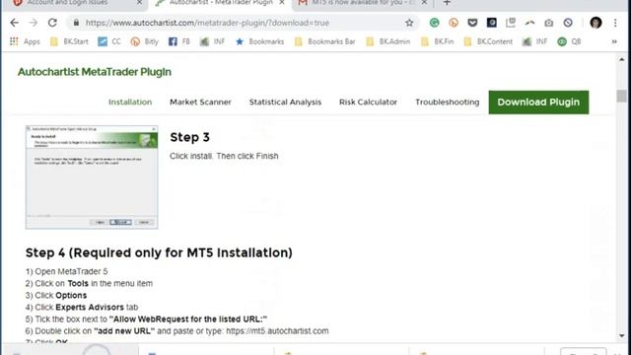Open Chrome three-dot menu
631x355 pixels.
click(x=615, y=23)
